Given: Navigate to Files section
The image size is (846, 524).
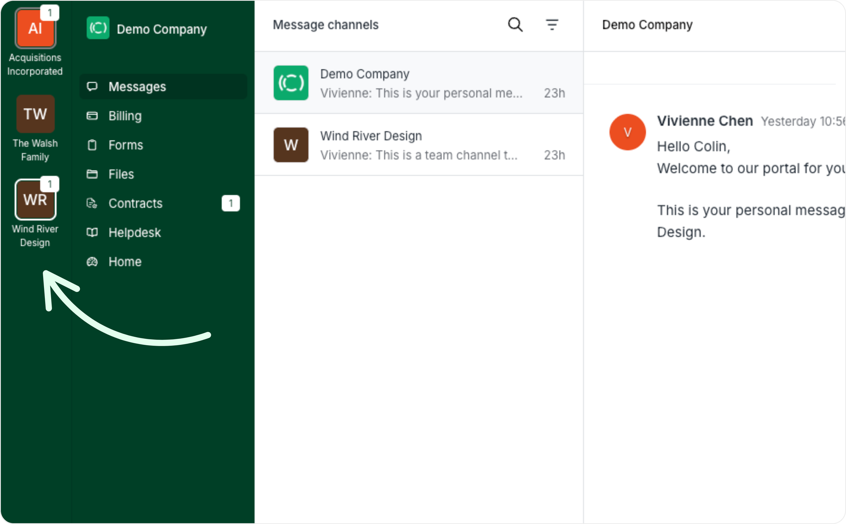Looking at the screenshot, I should click(121, 174).
